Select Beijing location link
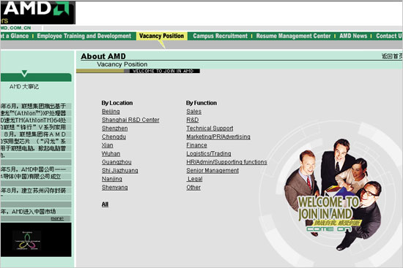Viewport: 403px width, 268px height. (x=111, y=112)
